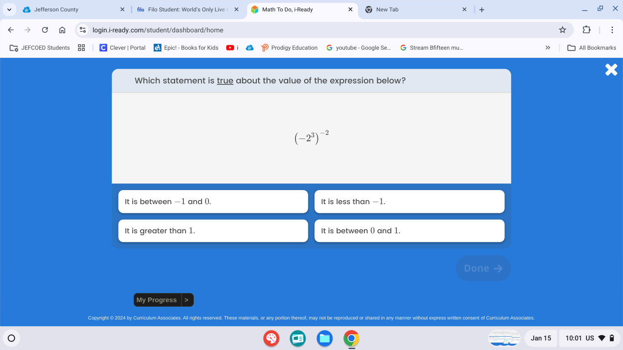Select answer 'It is greater than 1.'
The height and width of the screenshot is (350, 623).
213,231
